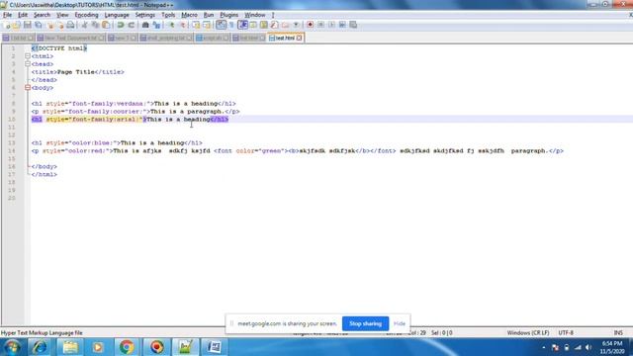Click the Save Recorded Macro icon
Viewport: 633px width, 356px height.
(x=353, y=25)
